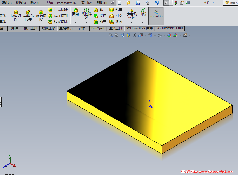This screenshot has width=238, height=175.
Task: Expand the Reference Geometry dropdown arrow
Action: (x=131, y=23)
